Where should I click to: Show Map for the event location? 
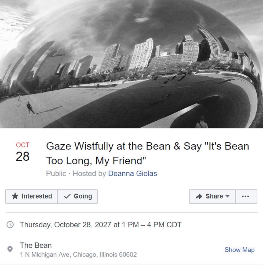point(239,250)
